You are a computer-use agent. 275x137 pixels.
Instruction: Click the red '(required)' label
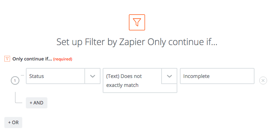click(62, 59)
